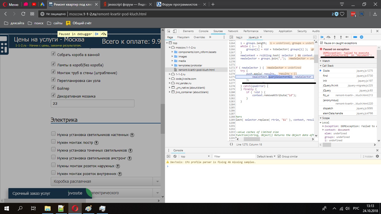Step over next function call icon
This screenshot has width=381, height=214.
(329, 37)
